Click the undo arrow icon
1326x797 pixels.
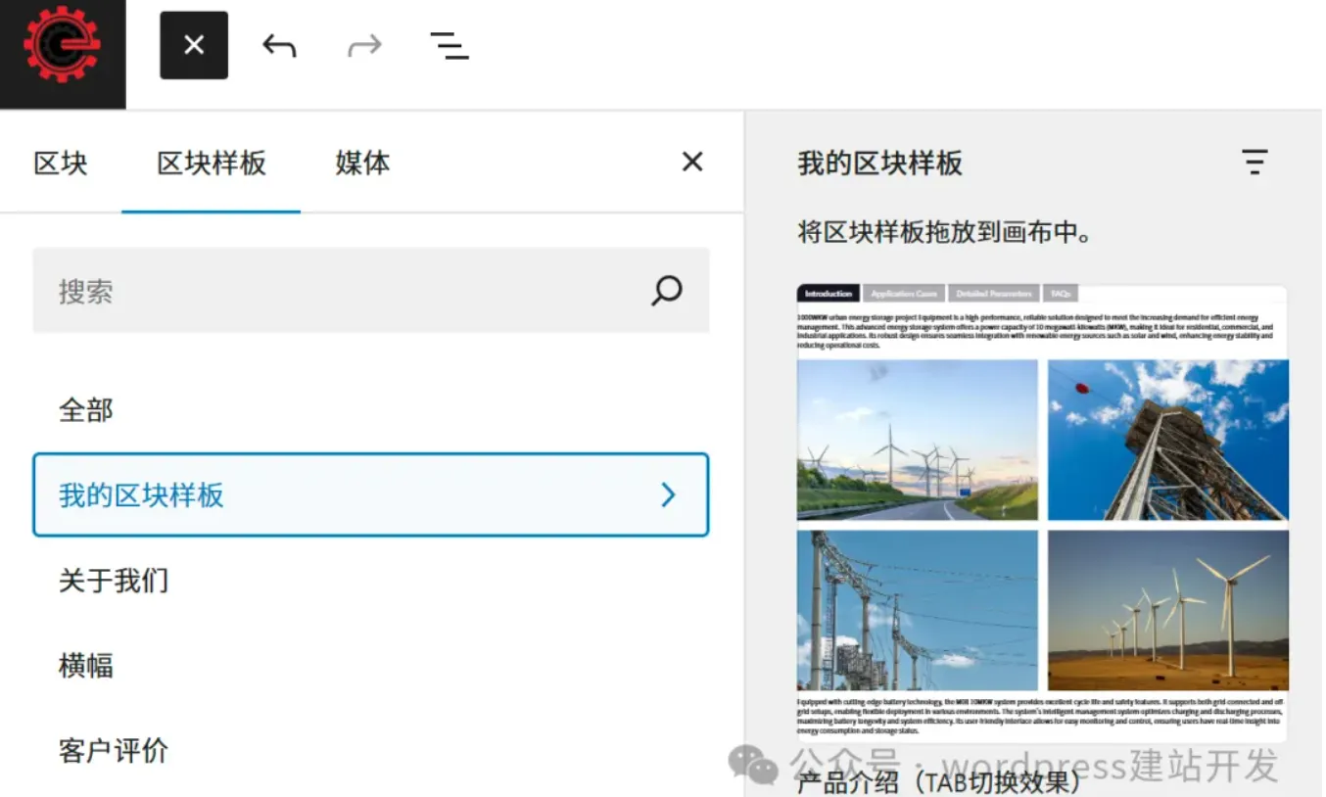(278, 44)
